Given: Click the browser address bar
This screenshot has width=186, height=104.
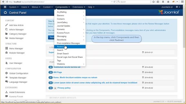Looking at the screenshot, I should (59, 2).
